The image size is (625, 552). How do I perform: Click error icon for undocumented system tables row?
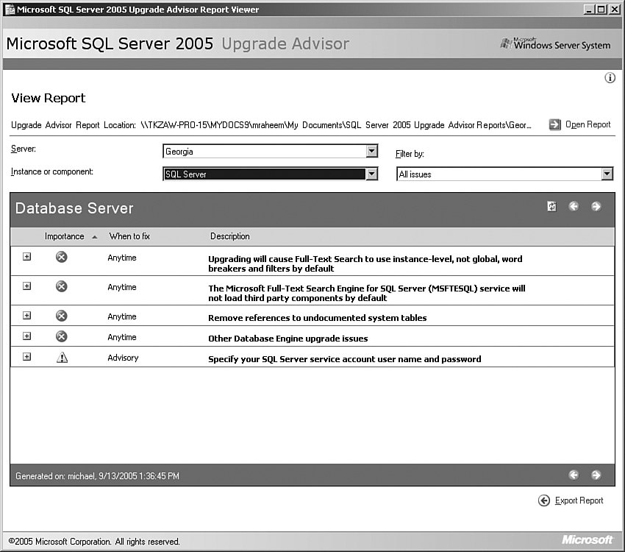click(x=62, y=316)
